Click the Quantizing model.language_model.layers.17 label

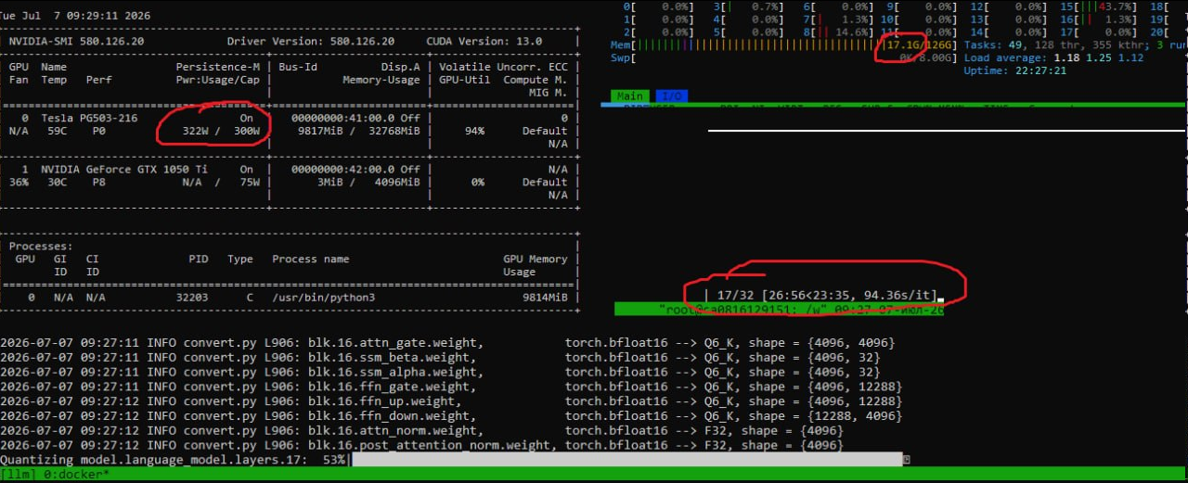click(157, 460)
